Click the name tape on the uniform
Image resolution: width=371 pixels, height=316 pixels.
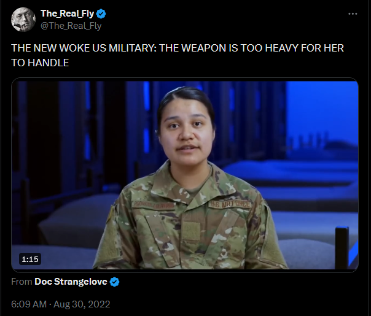pyautogui.click(x=153, y=205)
